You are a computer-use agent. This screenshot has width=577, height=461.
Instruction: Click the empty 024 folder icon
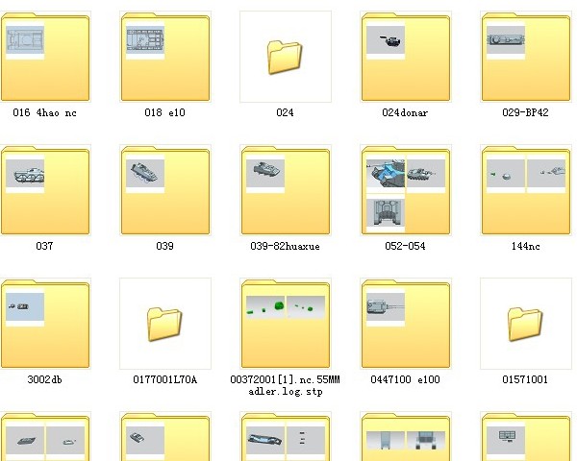(x=285, y=58)
